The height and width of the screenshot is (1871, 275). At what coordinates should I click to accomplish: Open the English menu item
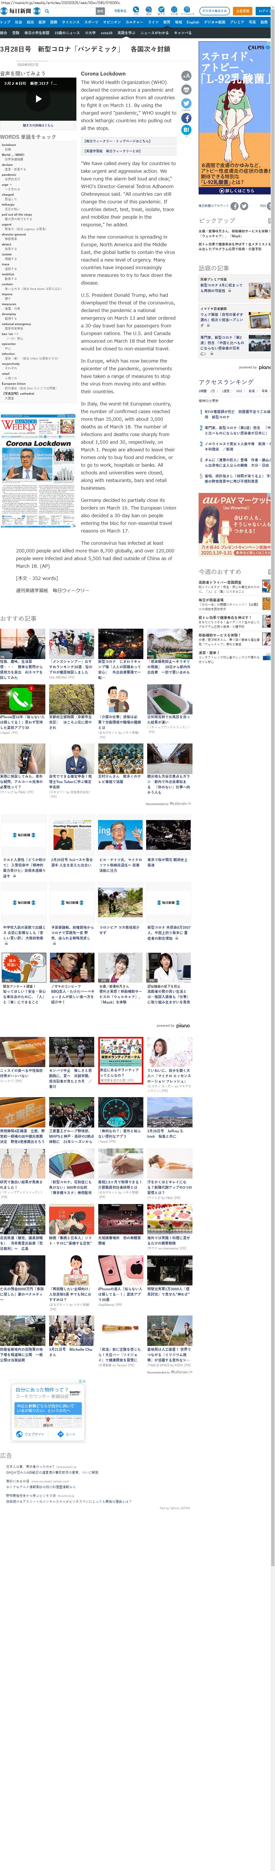click(x=193, y=22)
